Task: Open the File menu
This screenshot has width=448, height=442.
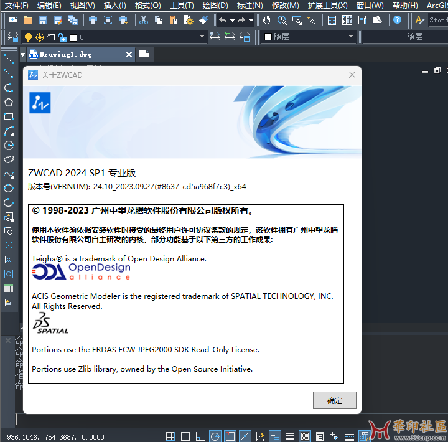Action: (17, 5)
